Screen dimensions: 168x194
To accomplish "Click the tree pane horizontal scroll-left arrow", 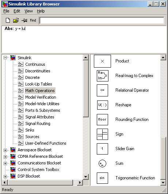I will pos(5,183).
